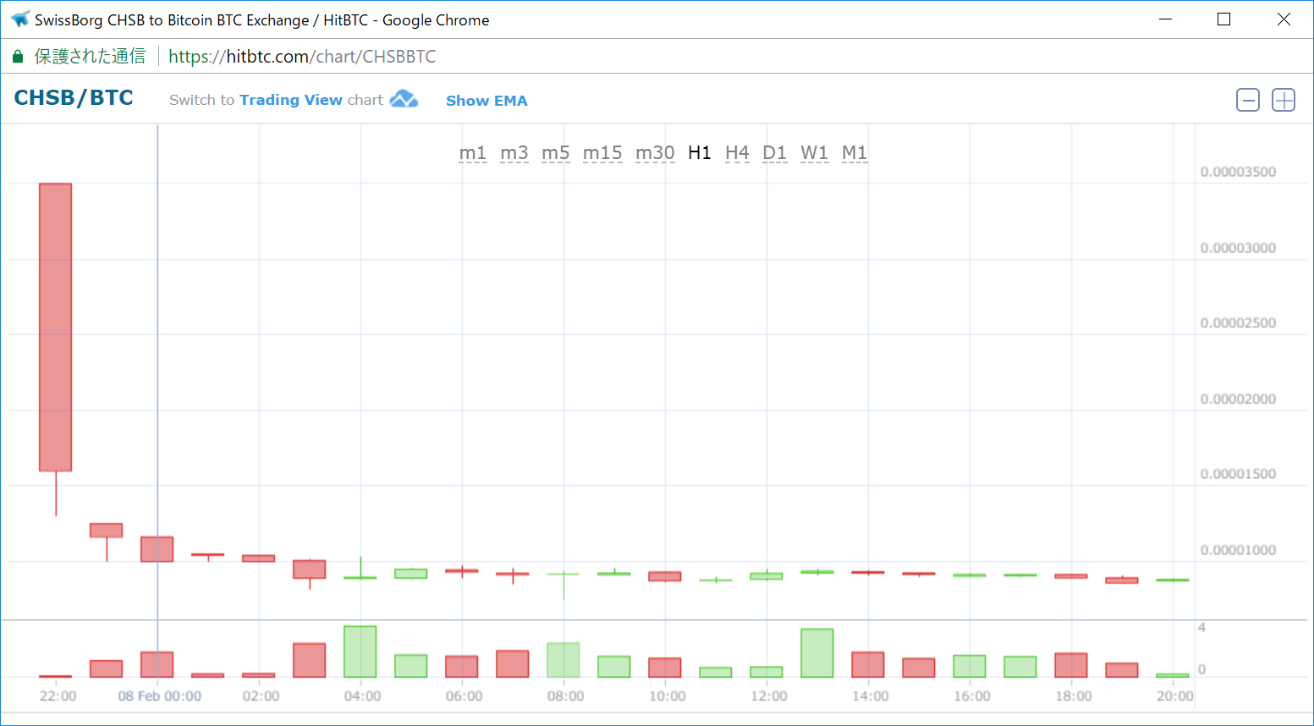Image resolution: width=1314 pixels, height=726 pixels.
Task: Toggle the active H1 timeframe selector
Action: [699, 152]
